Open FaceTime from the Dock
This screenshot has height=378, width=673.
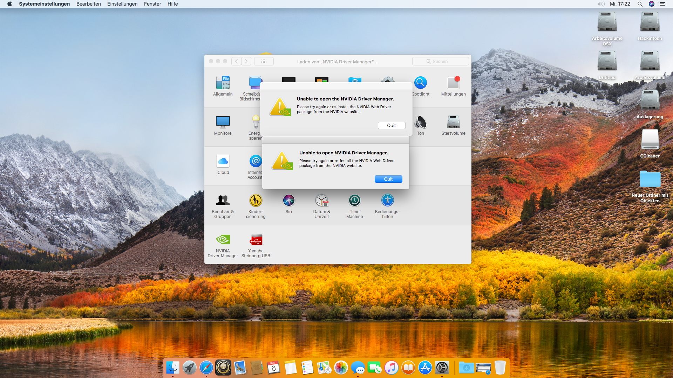[x=375, y=368]
